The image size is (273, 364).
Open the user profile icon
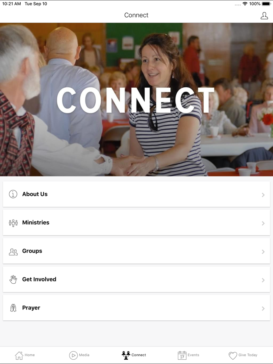[x=264, y=16]
